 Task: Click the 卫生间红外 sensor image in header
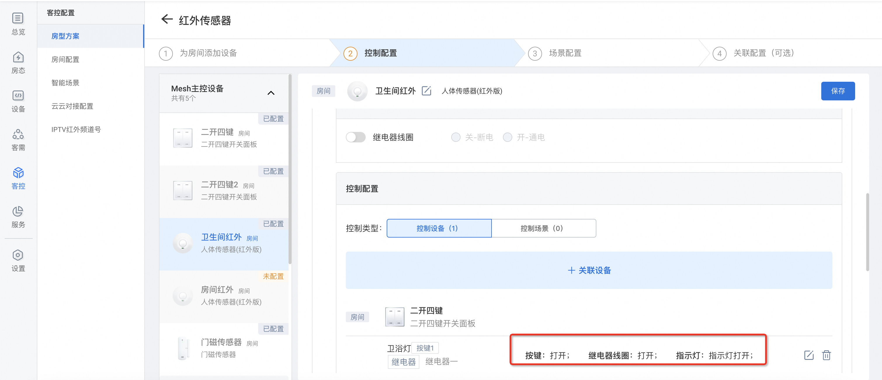pos(357,91)
